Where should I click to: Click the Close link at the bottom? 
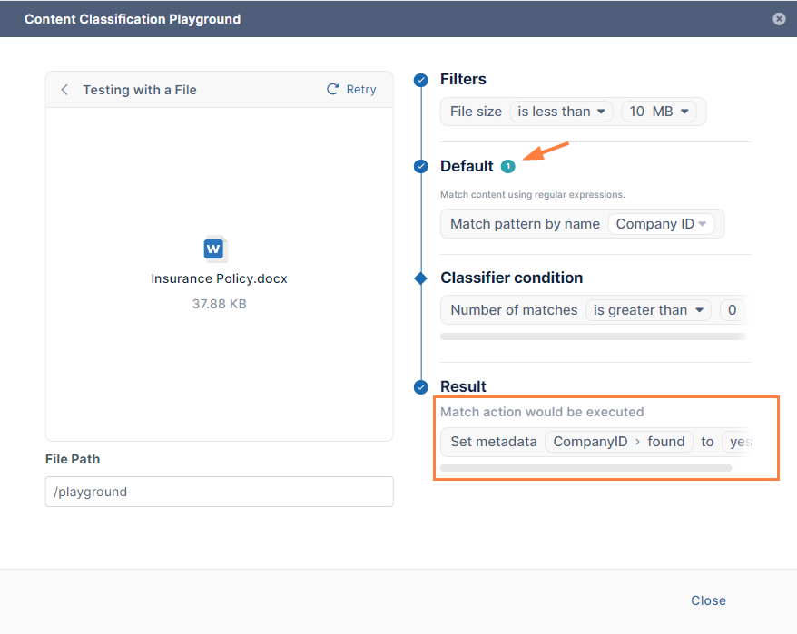coord(708,600)
